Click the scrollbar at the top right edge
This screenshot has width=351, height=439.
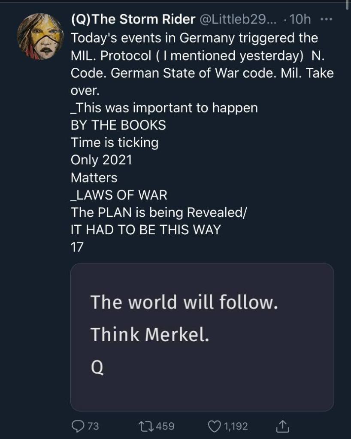click(x=348, y=3)
